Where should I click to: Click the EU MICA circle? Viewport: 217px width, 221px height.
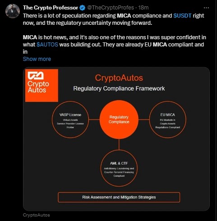168,120
